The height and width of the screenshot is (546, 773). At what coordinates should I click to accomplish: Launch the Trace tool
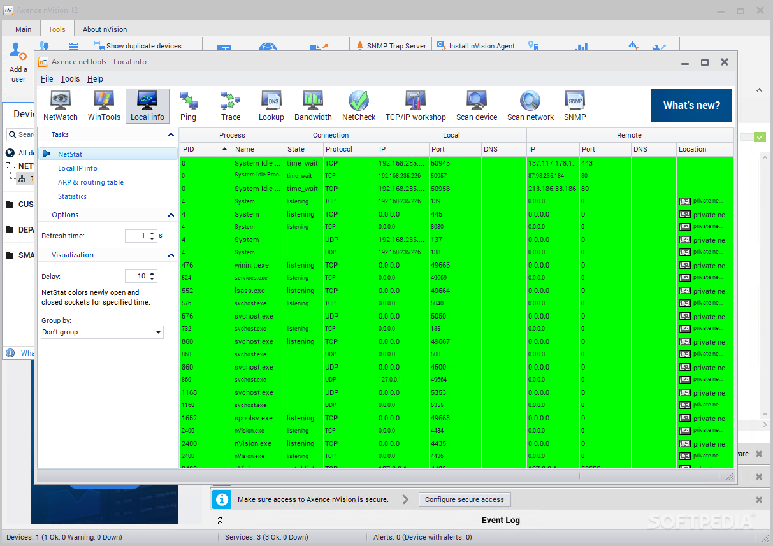(x=231, y=106)
